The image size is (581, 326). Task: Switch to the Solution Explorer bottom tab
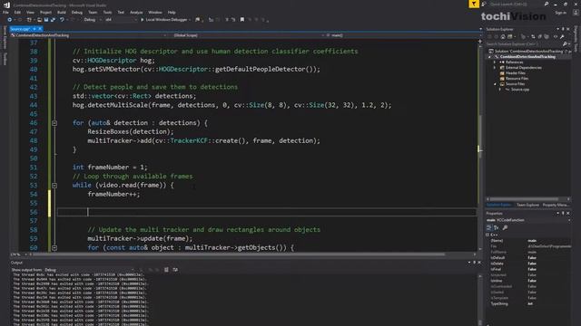[498, 205]
